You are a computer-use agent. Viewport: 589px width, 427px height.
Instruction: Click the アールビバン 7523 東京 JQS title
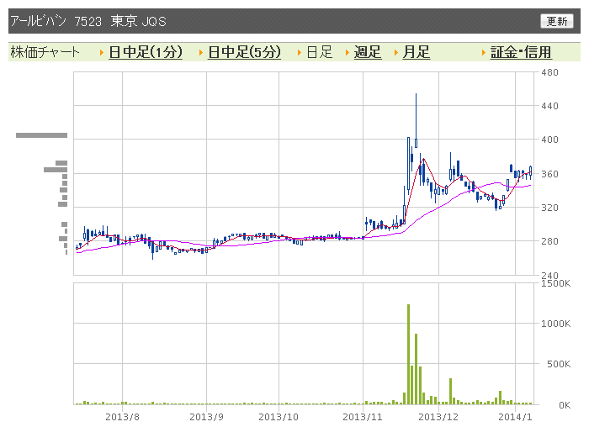pyautogui.click(x=88, y=21)
